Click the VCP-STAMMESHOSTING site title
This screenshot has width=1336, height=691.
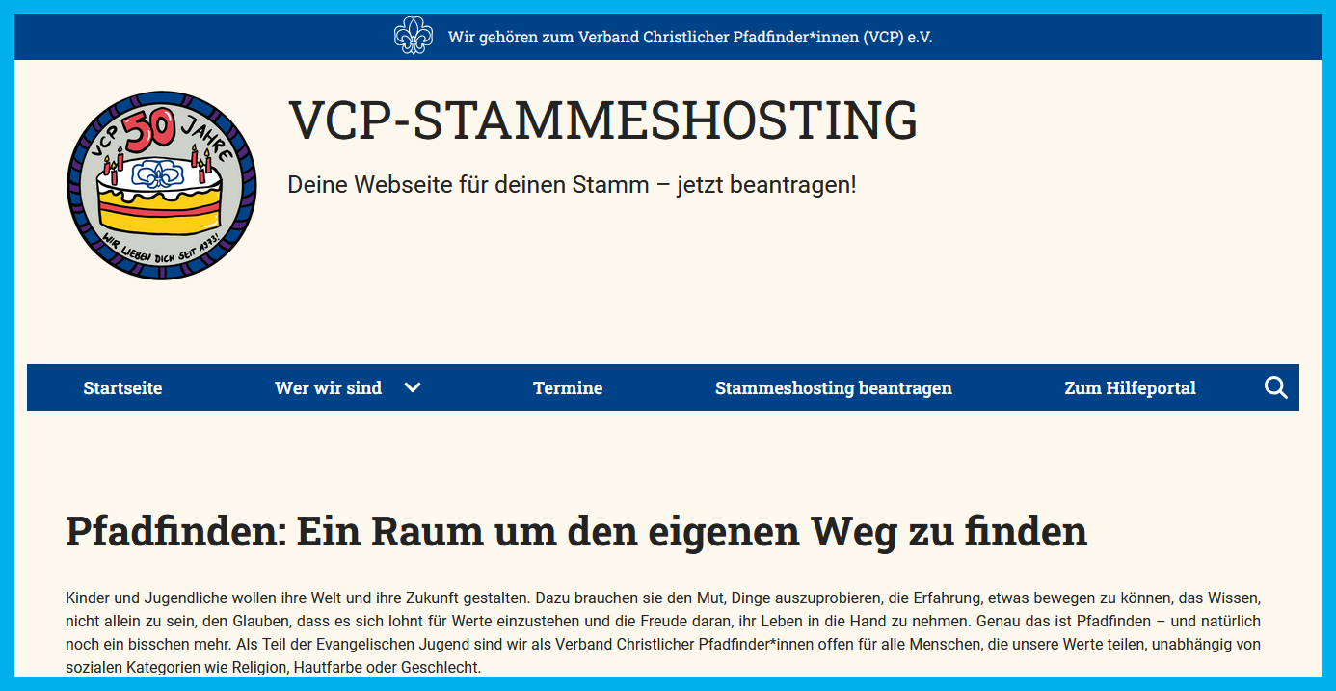602,120
